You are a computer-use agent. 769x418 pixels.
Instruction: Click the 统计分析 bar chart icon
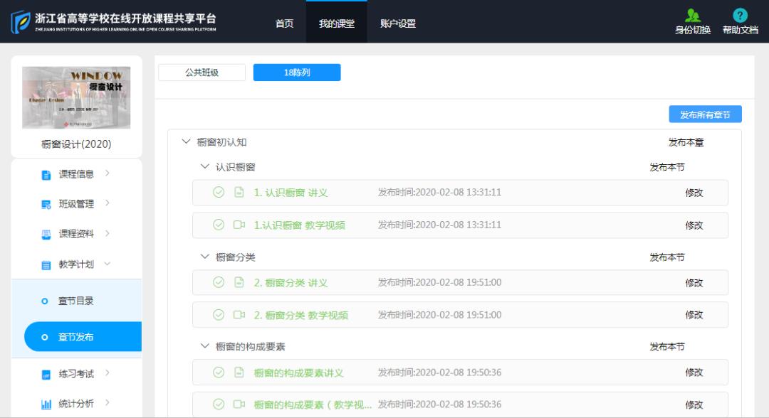coord(46,404)
